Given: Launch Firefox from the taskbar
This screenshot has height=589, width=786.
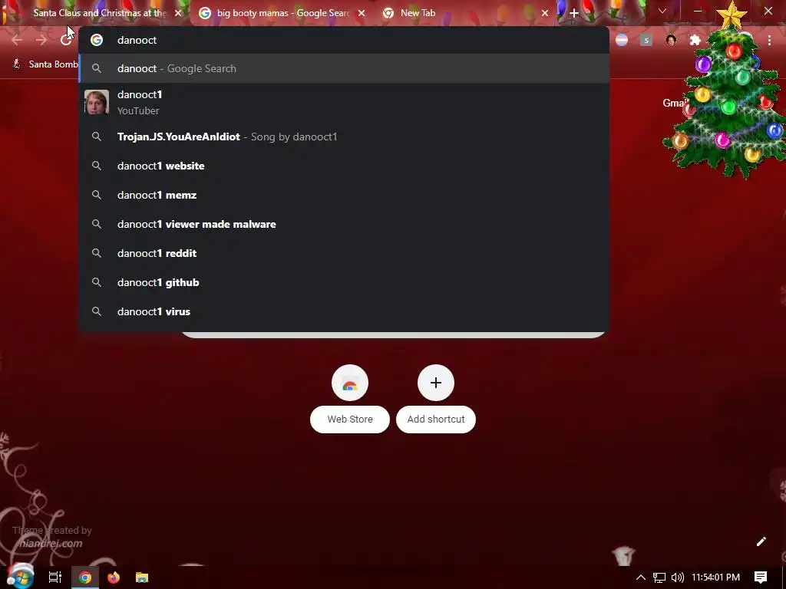Looking at the screenshot, I should [114, 577].
